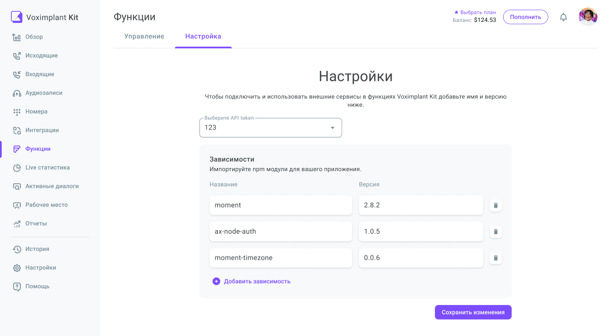The image size is (611, 336).
Task: Open the Обзор sidebar icon
Action: coord(17,37)
